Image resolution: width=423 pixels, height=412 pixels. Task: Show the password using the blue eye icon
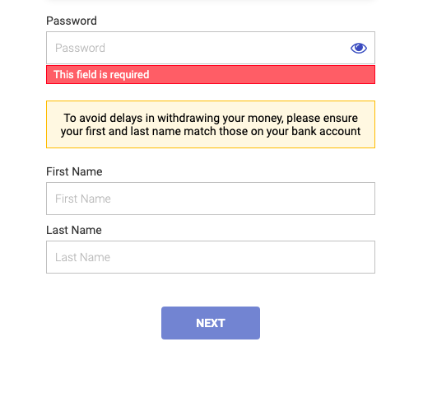[359, 48]
